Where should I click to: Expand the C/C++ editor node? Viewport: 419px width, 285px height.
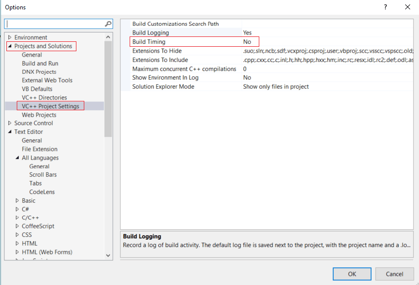[17, 218]
